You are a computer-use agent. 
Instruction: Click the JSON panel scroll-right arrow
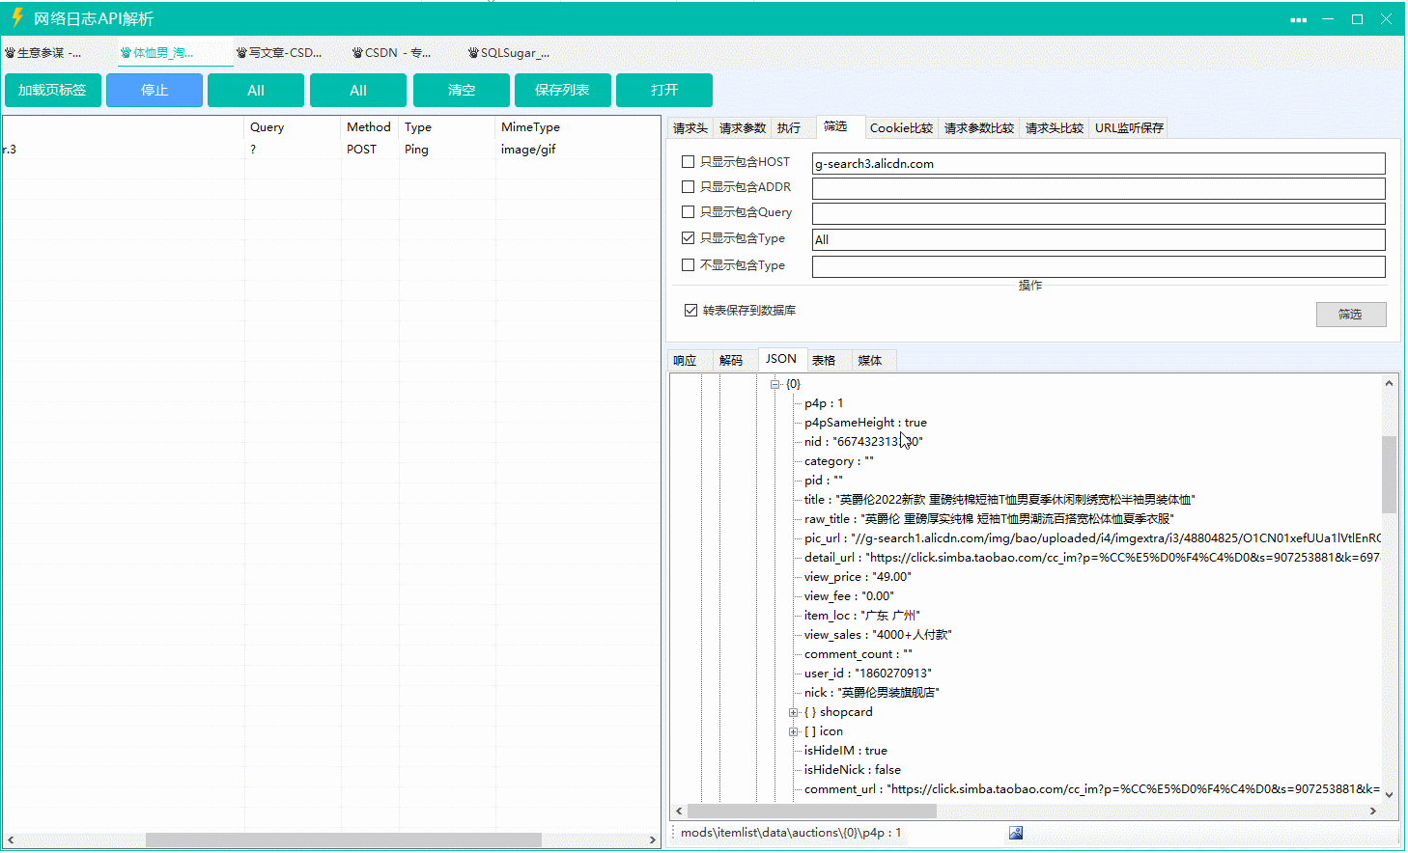click(x=1372, y=812)
